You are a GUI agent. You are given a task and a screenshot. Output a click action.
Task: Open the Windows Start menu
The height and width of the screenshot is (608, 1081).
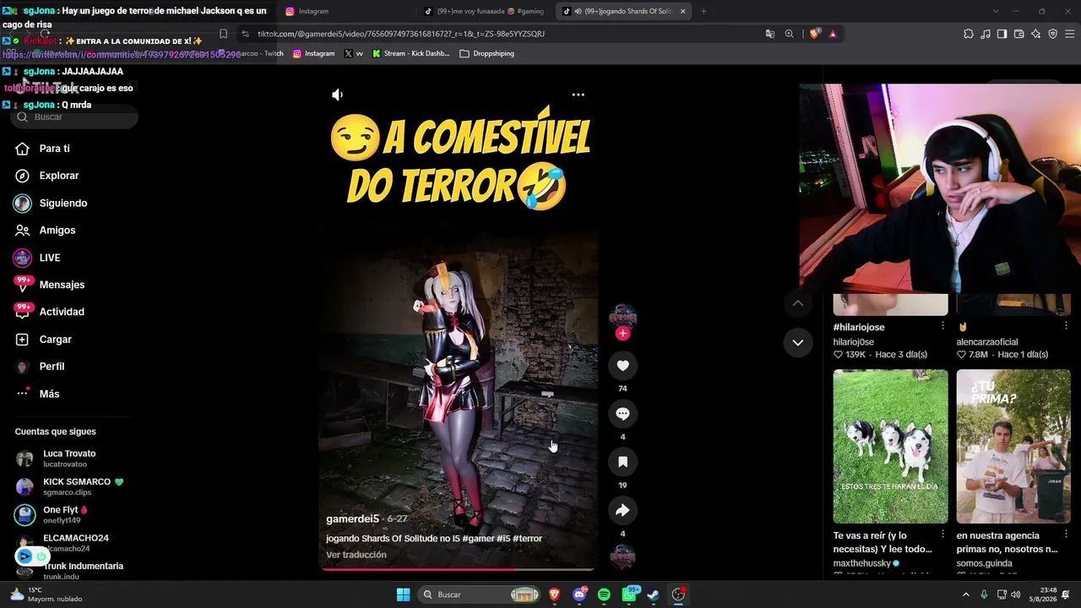[x=404, y=594]
